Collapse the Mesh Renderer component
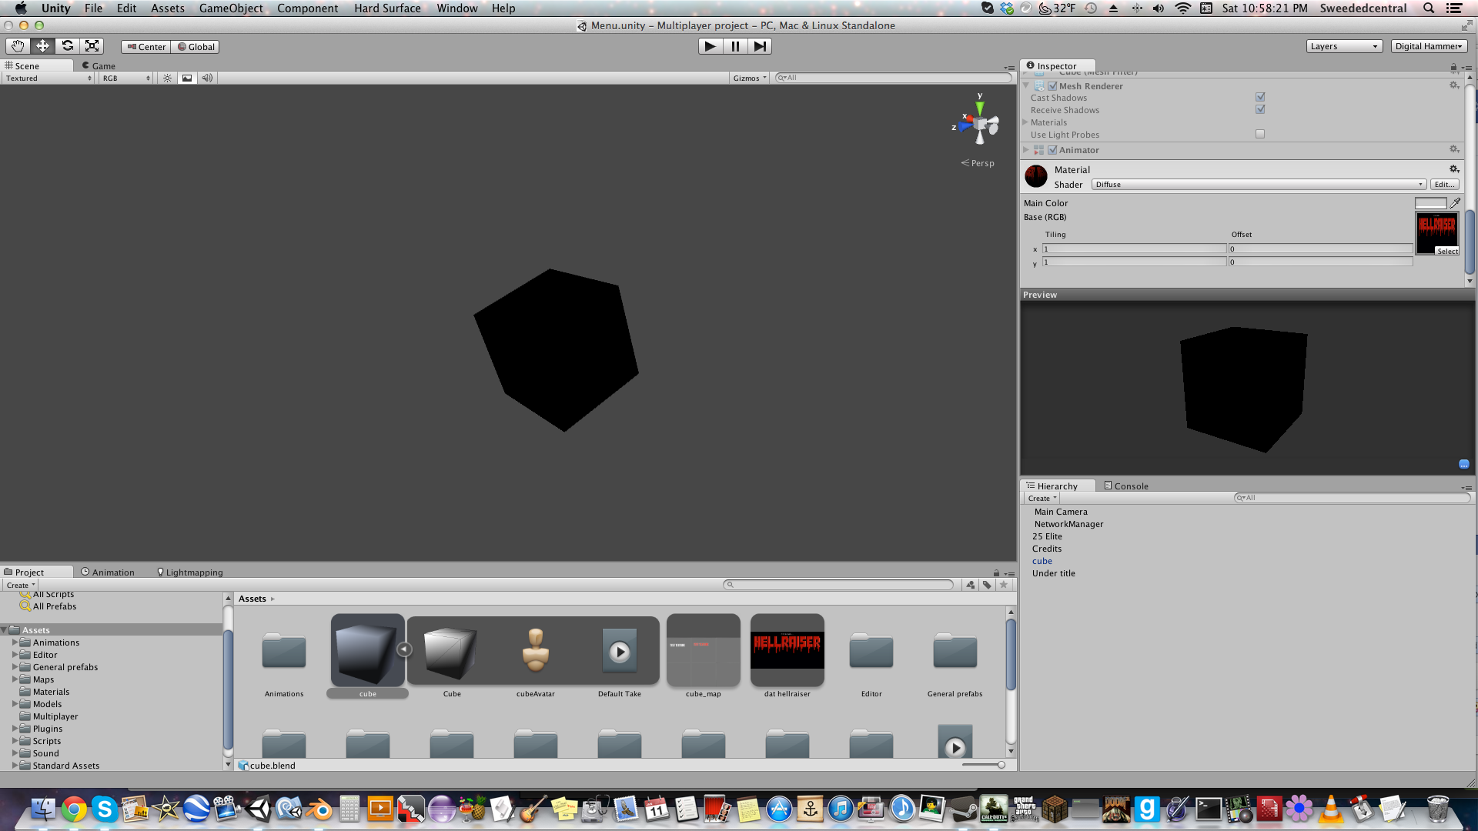The width and height of the screenshot is (1478, 831). click(x=1025, y=86)
